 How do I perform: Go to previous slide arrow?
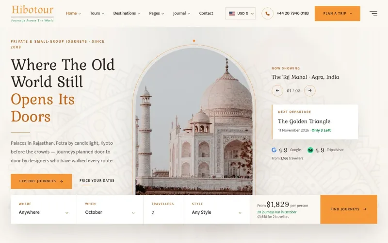(x=277, y=90)
